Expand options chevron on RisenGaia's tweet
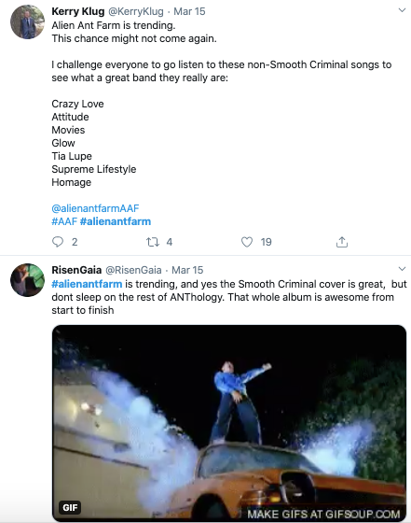The height and width of the screenshot is (523, 411). (402, 269)
